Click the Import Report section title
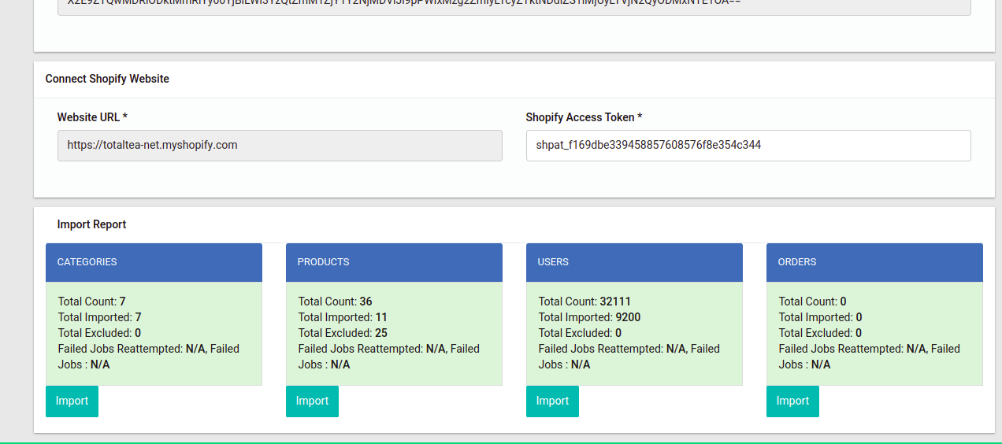This screenshot has width=1002, height=444. pos(91,224)
